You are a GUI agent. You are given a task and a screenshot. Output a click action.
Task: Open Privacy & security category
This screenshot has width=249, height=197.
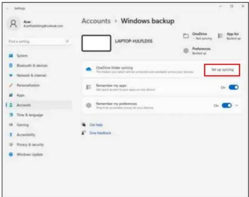click(x=39, y=145)
